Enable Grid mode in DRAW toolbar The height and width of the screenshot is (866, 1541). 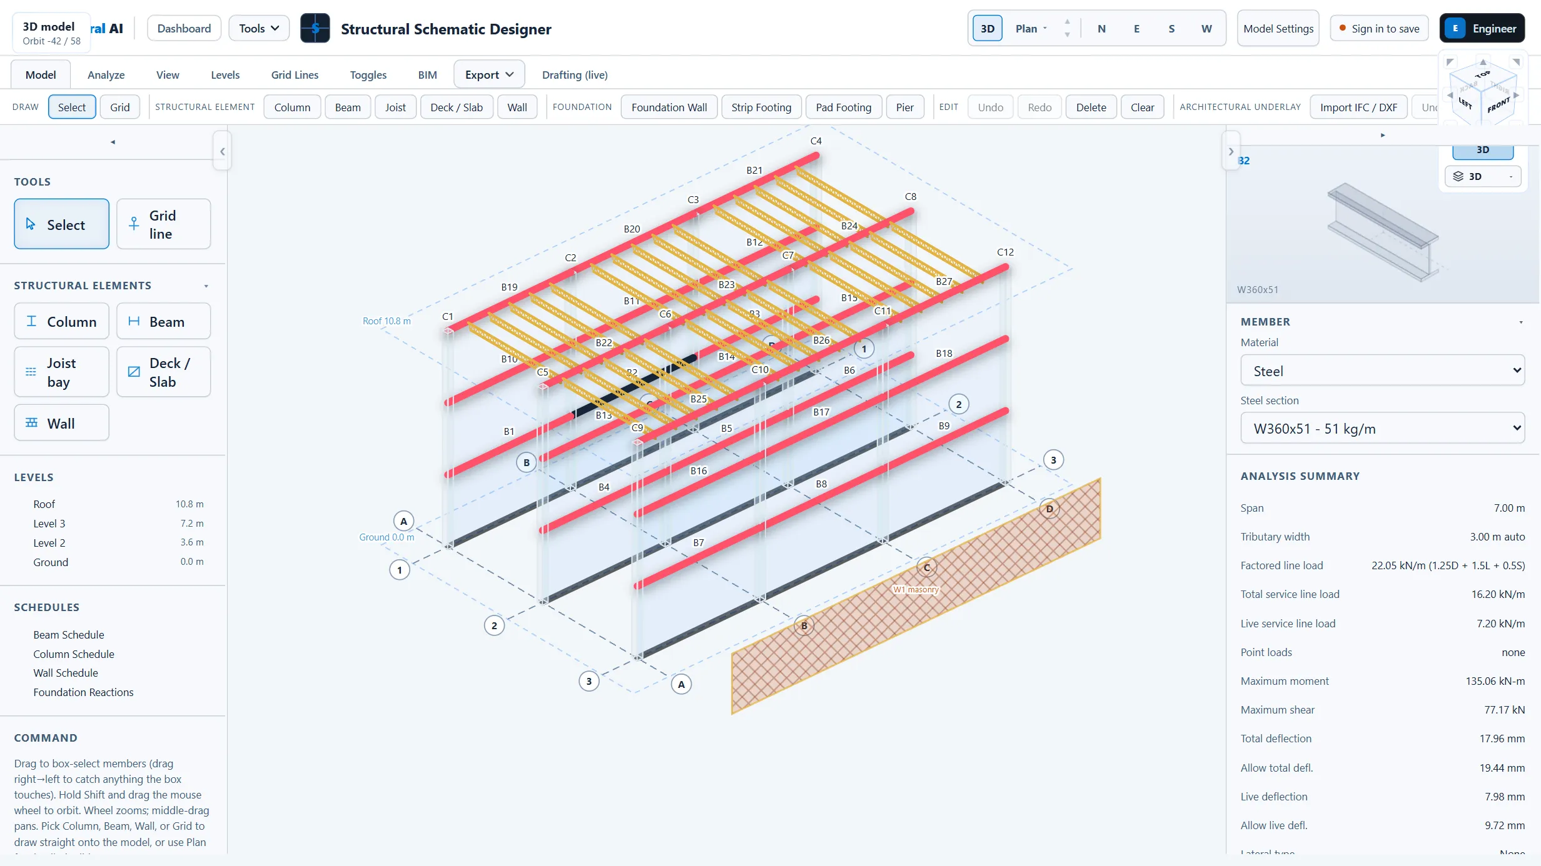coord(120,107)
